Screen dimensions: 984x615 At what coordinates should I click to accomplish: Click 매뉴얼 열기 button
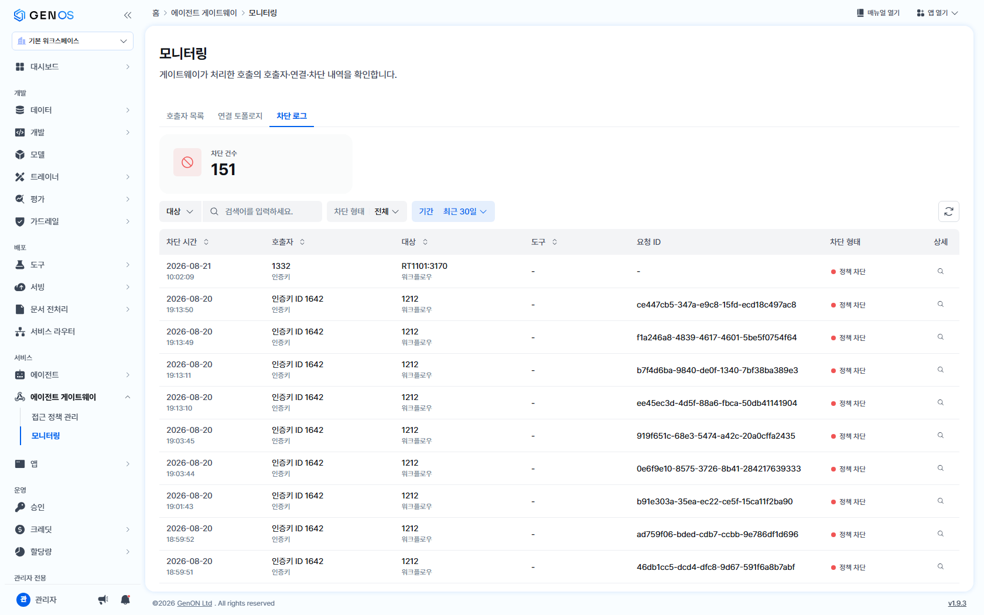(878, 13)
